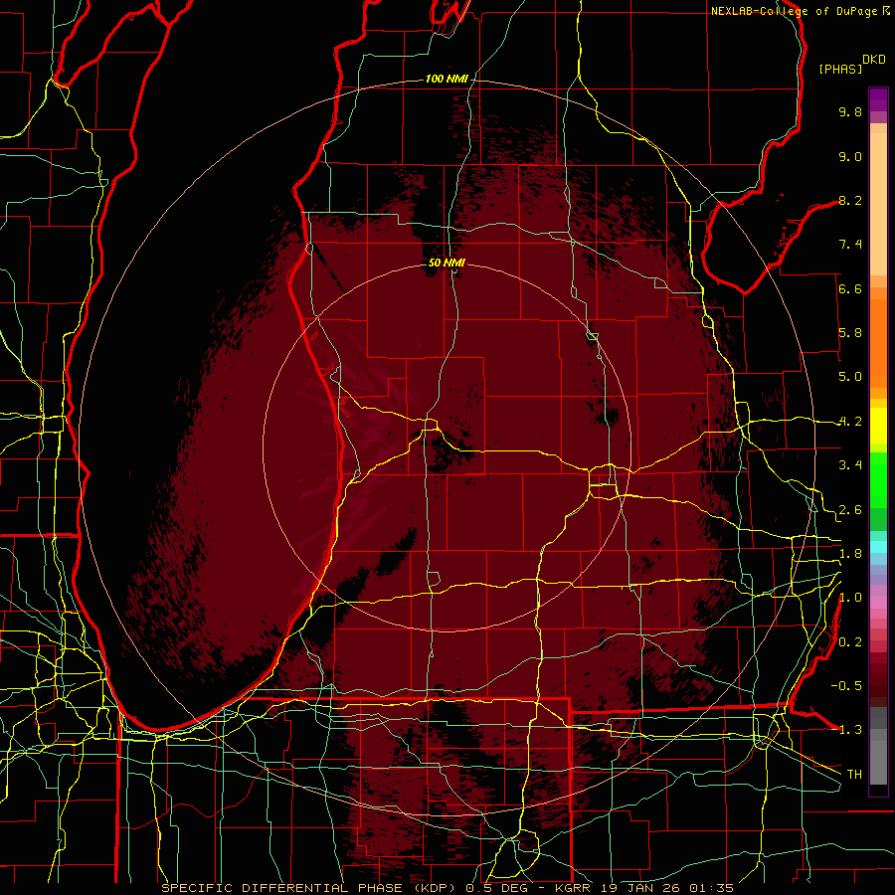The height and width of the screenshot is (895, 895).
Task: Click the yellow segment of the color bar
Action: (x=878, y=426)
